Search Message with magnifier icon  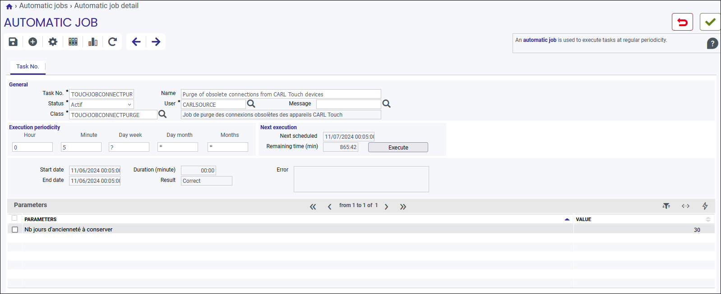(387, 104)
